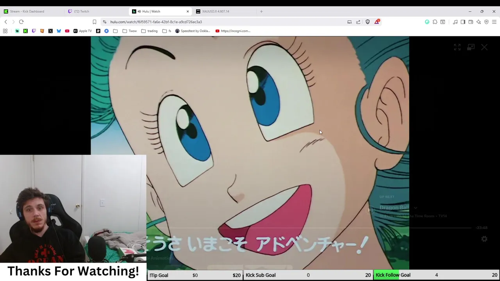This screenshot has height=281, width=500.
Task: Go back with the browser back arrow
Action: point(6,22)
